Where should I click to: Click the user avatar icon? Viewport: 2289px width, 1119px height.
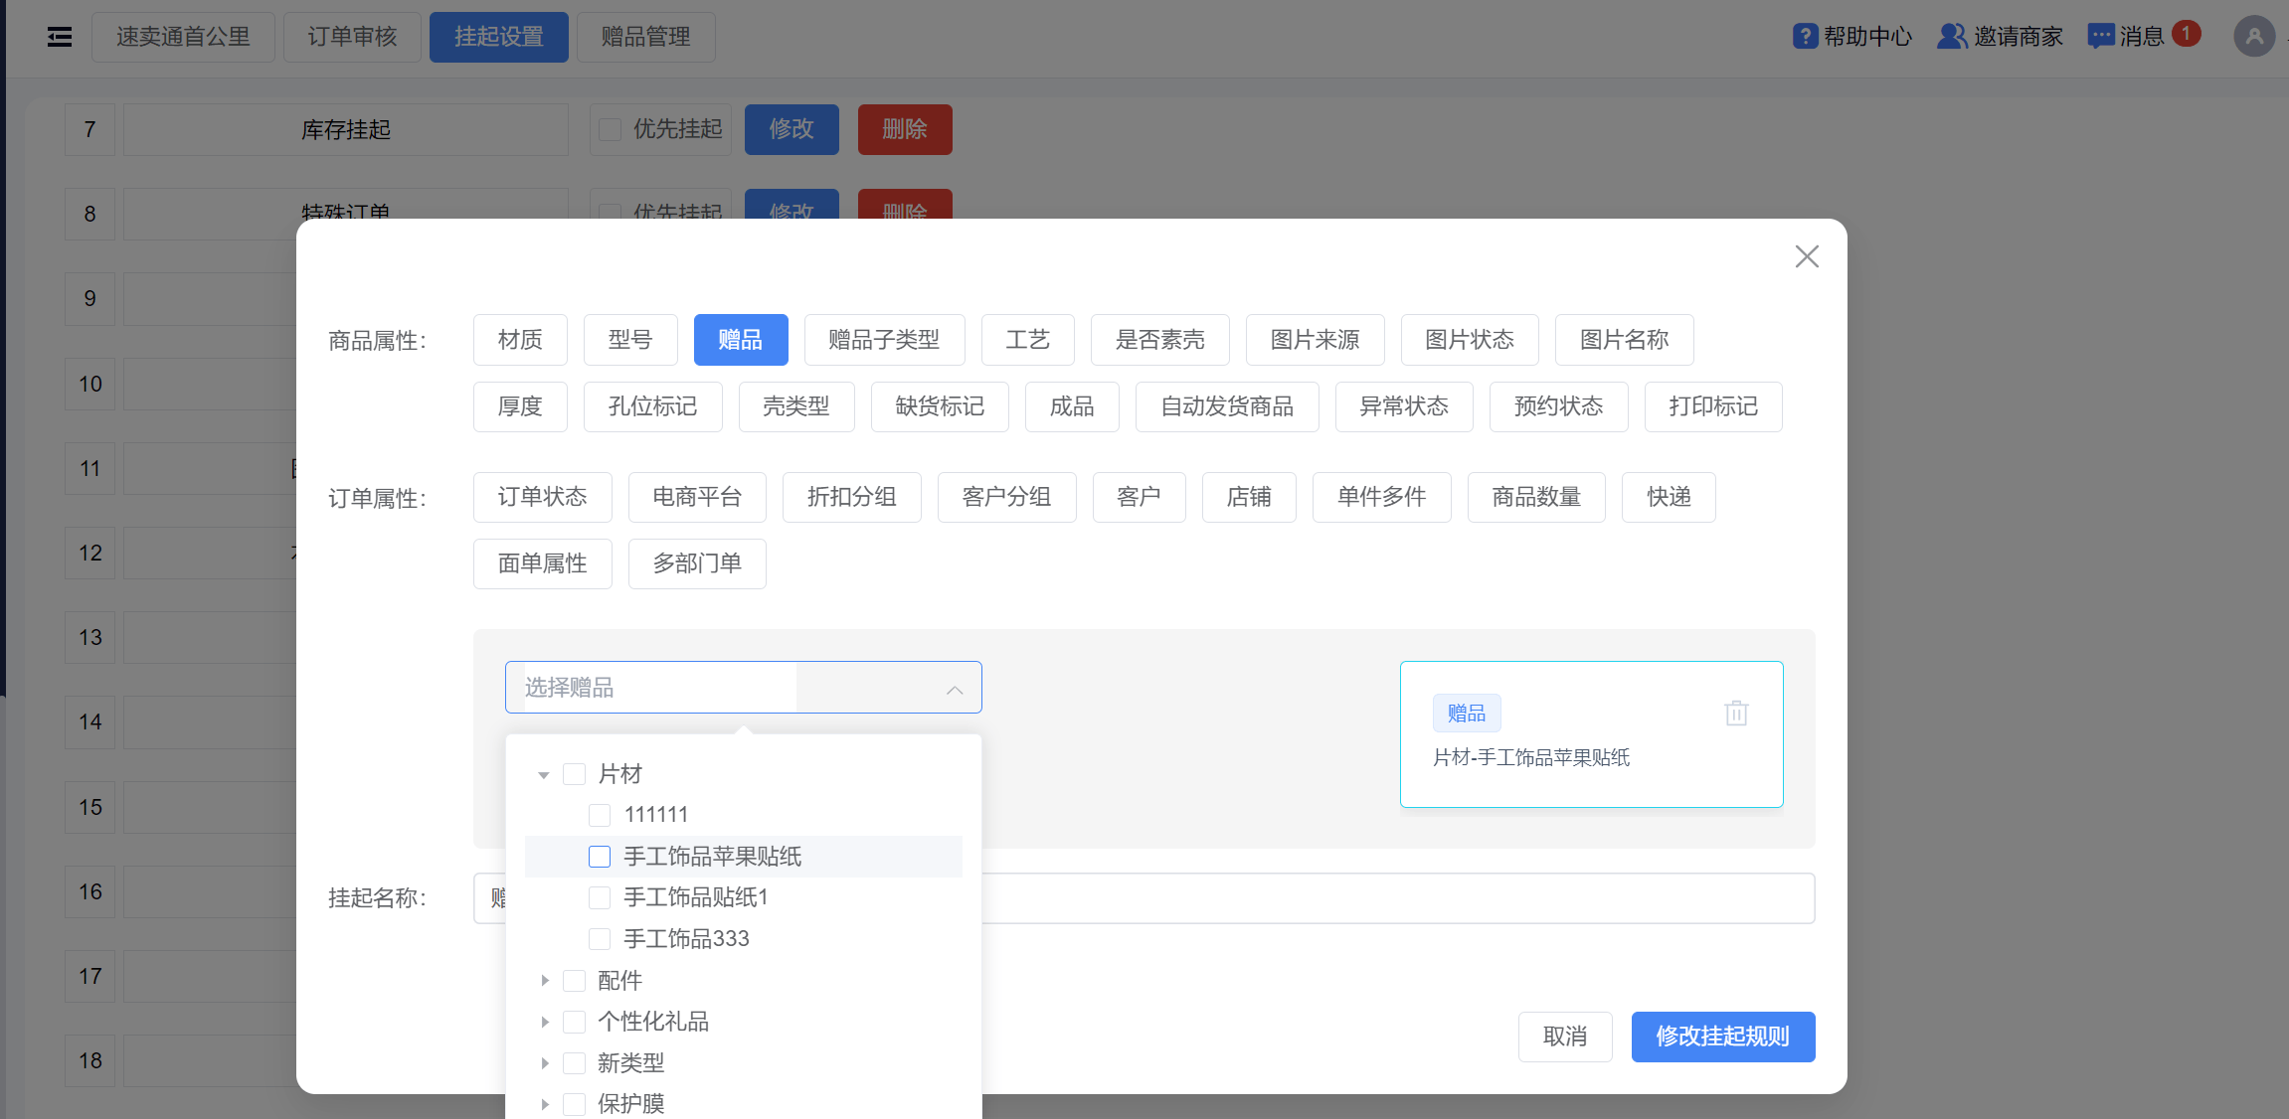(2253, 37)
